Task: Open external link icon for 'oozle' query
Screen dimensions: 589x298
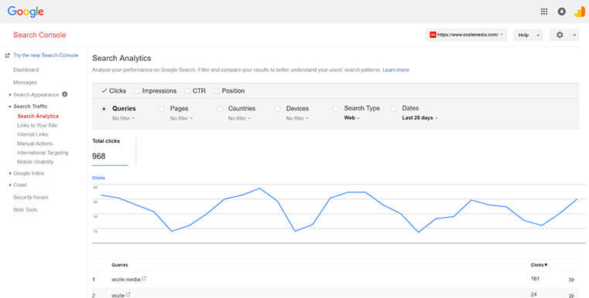Action: (x=128, y=295)
